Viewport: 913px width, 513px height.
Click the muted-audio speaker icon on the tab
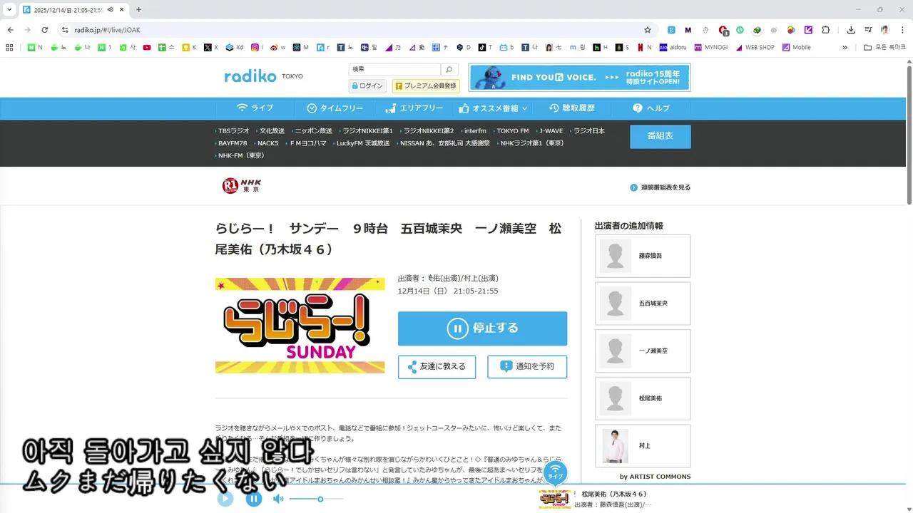pos(110,10)
